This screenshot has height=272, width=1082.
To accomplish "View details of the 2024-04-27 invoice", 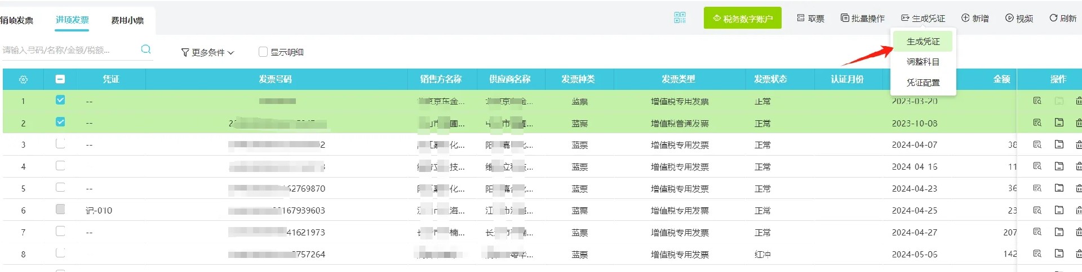I will pos(1037,232).
